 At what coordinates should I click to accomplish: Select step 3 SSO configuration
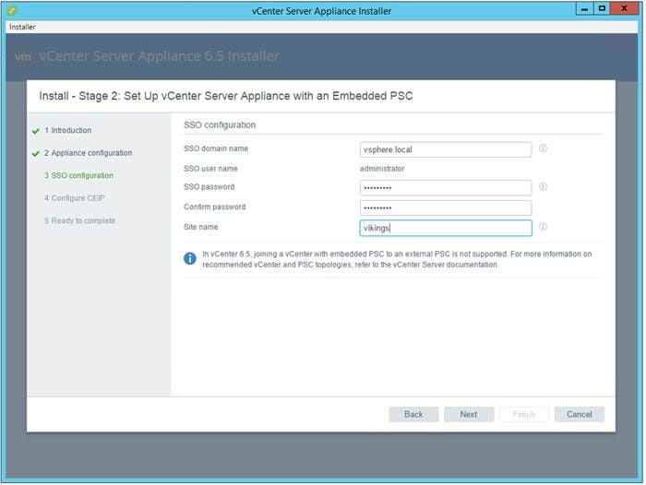(78, 175)
